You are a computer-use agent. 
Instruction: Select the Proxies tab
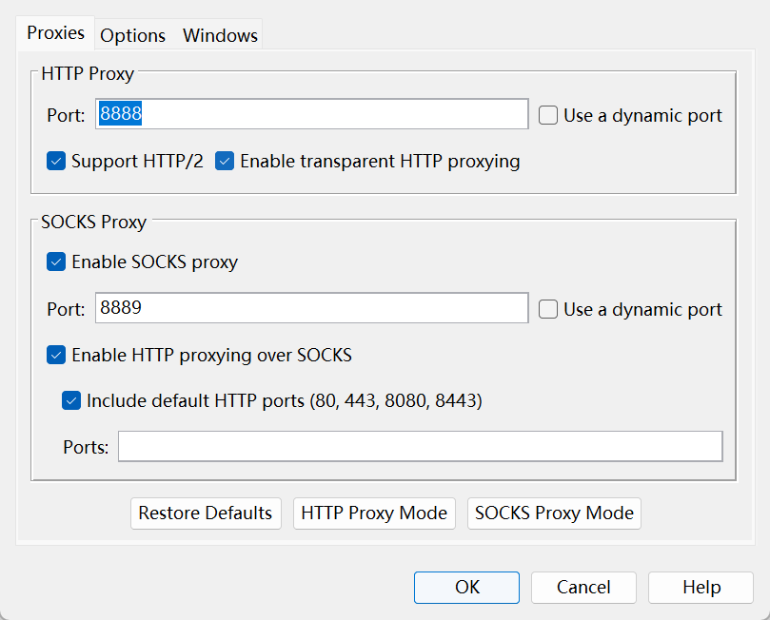[x=55, y=33]
